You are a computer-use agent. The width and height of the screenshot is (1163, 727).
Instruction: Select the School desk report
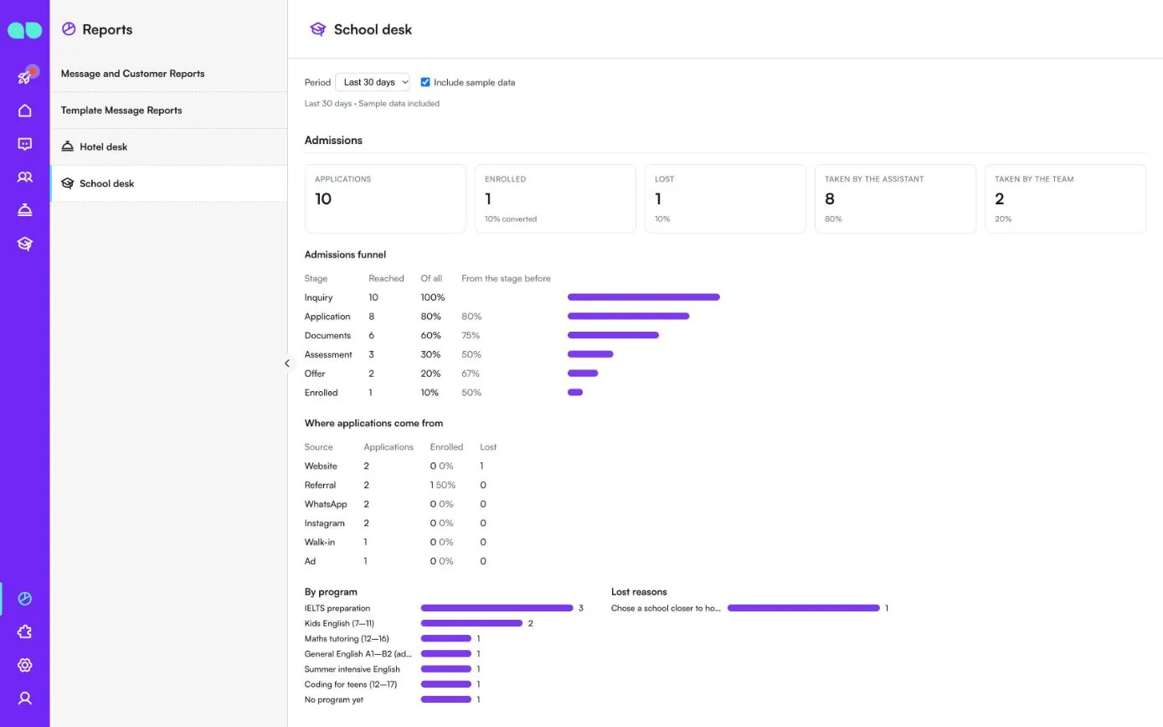coord(168,183)
